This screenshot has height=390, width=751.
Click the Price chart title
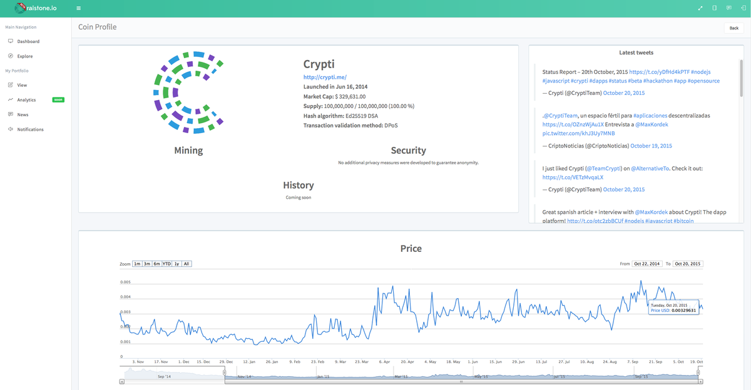coord(411,248)
